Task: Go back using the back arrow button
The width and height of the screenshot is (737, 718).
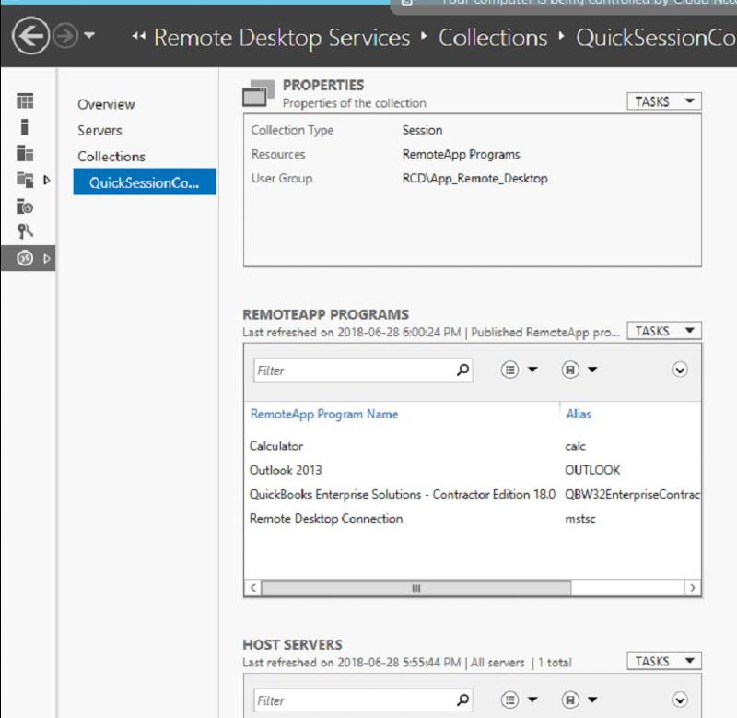Action: [x=30, y=36]
